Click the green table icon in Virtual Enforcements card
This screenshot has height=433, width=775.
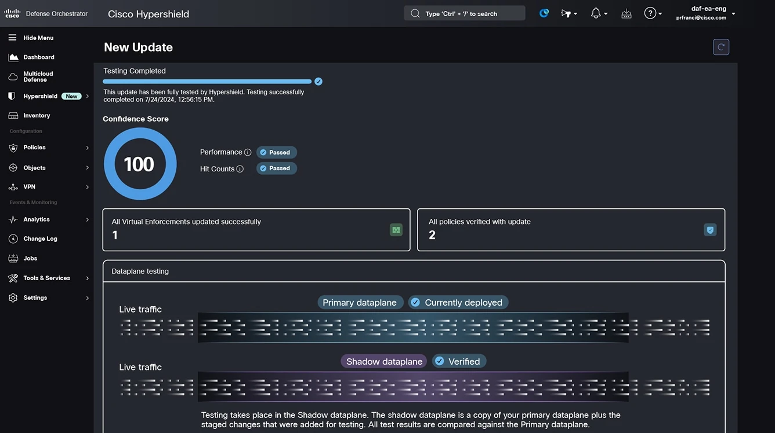[396, 230]
